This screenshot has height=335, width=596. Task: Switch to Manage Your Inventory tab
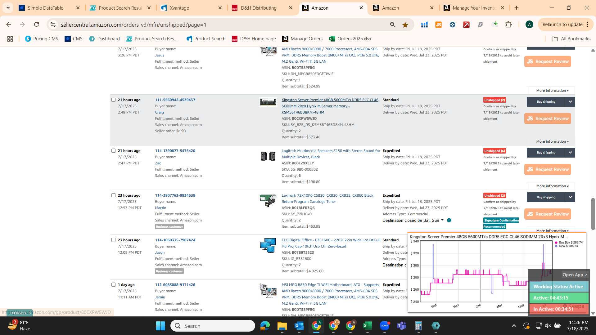click(x=475, y=8)
